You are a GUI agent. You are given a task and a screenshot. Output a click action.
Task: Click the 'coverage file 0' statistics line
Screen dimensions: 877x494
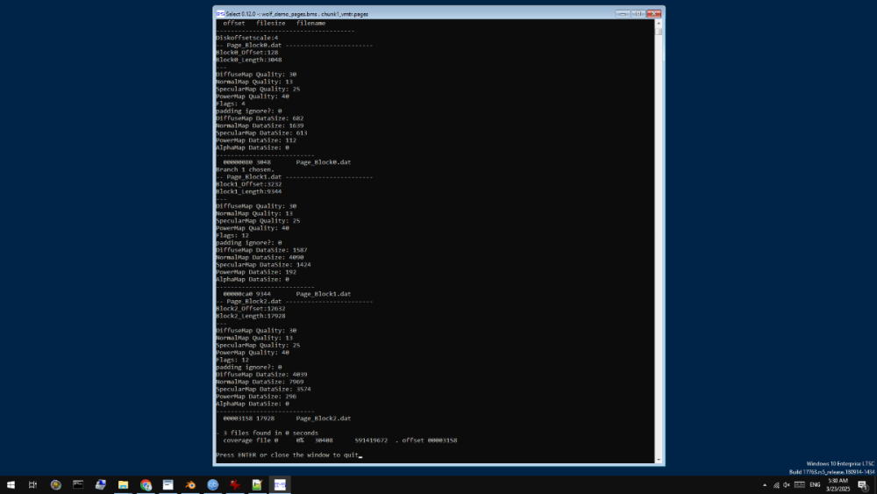340,440
